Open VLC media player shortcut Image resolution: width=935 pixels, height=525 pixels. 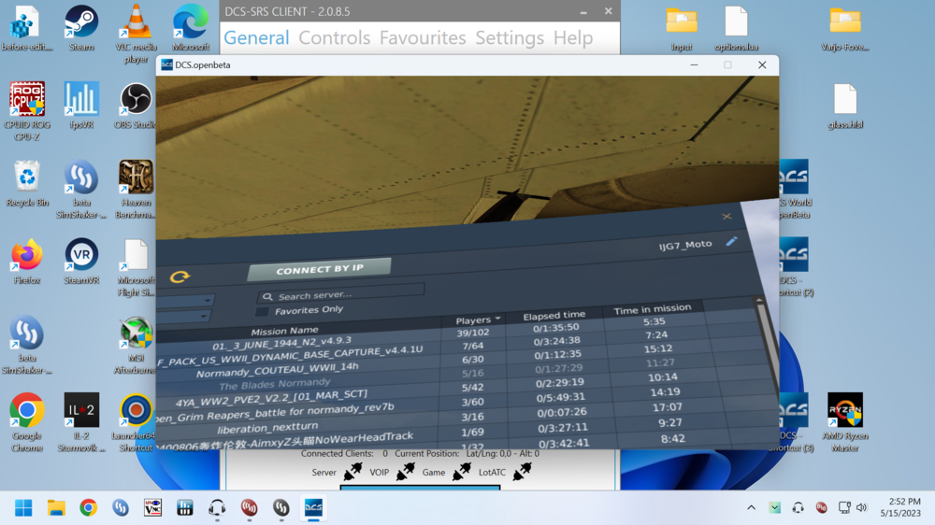[x=136, y=34]
